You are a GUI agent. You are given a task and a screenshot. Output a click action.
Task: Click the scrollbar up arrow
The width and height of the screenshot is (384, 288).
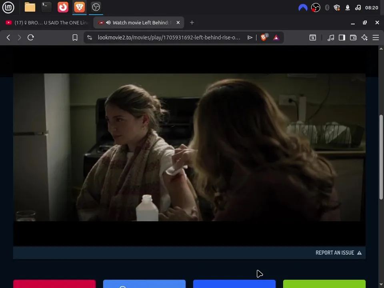pos(381,48)
